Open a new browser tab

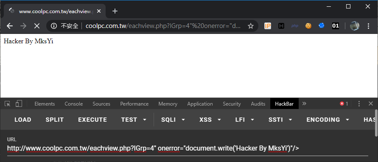pos(115,11)
